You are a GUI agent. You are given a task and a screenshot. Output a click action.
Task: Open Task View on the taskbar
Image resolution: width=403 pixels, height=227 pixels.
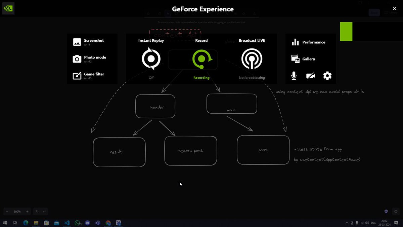[15, 223]
